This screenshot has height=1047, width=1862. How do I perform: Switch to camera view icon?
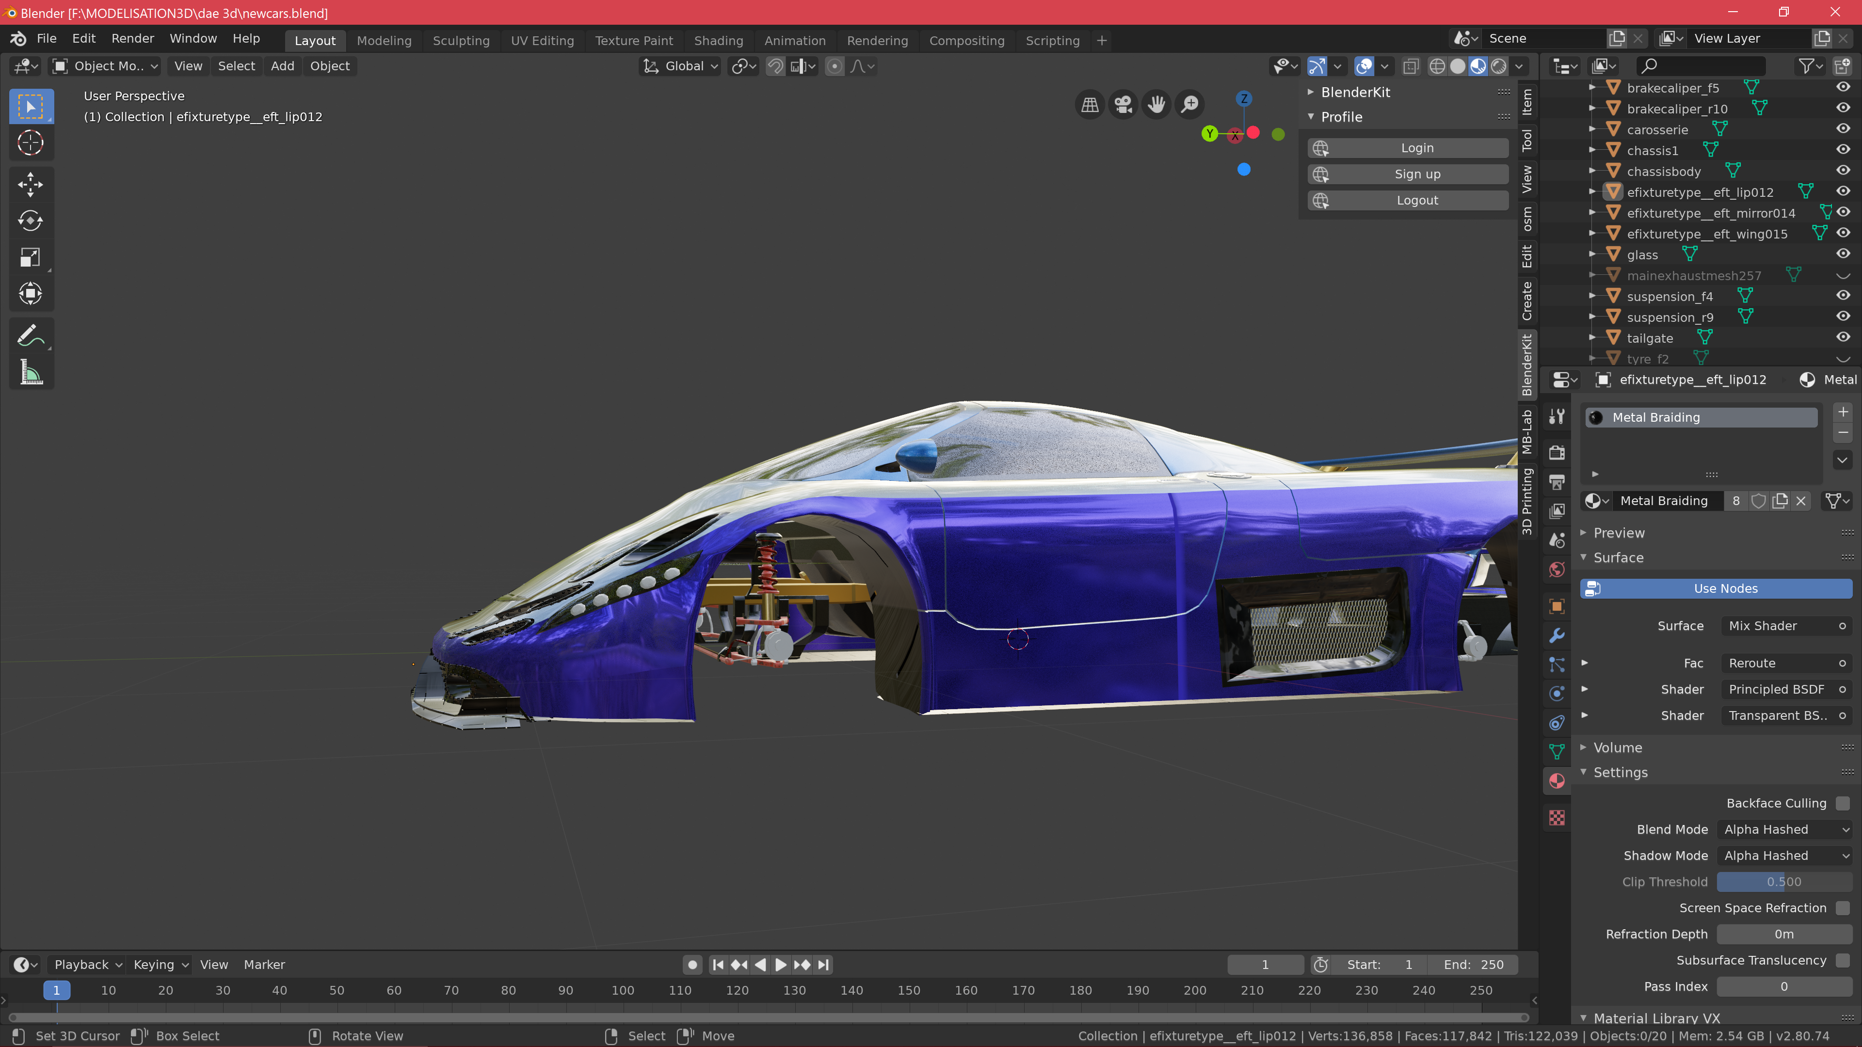coord(1123,105)
